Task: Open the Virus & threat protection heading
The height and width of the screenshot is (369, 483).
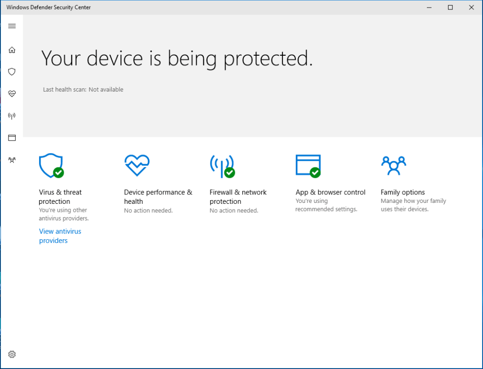Action: tap(60, 197)
